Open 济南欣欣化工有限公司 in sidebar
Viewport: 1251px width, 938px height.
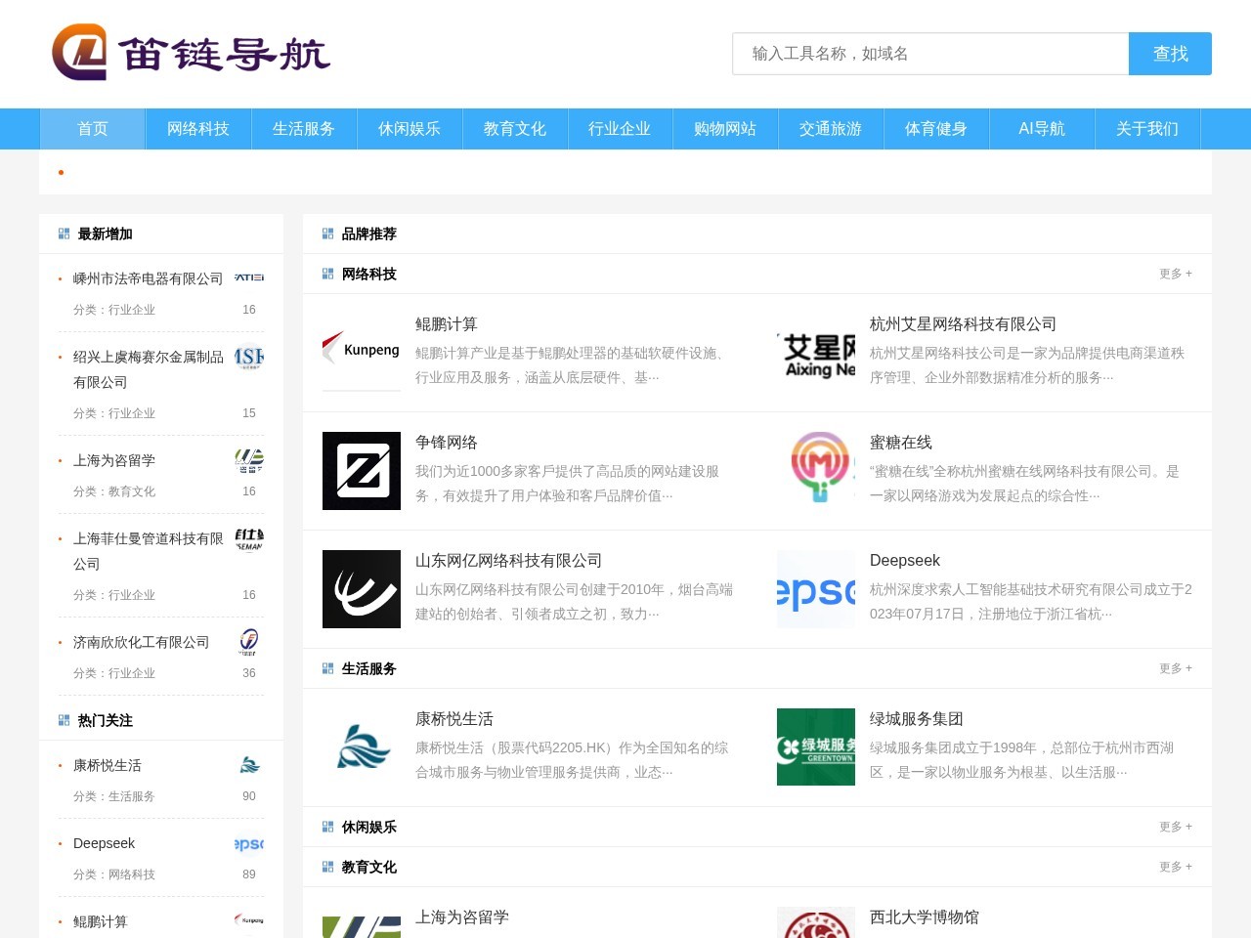click(x=142, y=642)
